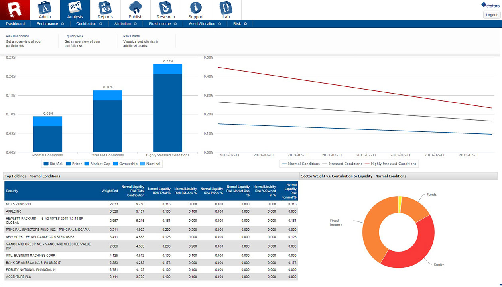Expand the Asset Allocation dropdown arrow
Screen dimensions: 502x287
click(218, 24)
